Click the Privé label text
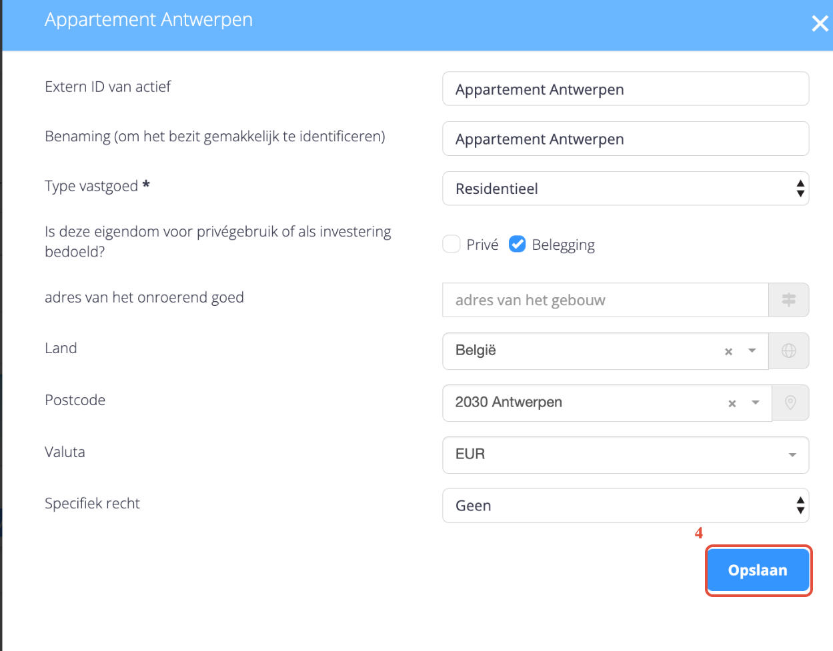Screen dimensions: 833x651 [482, 245]
